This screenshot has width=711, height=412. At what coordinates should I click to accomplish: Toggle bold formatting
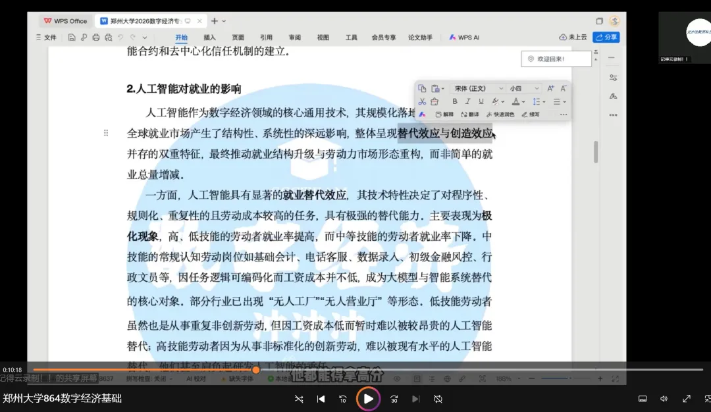point(454,101)
